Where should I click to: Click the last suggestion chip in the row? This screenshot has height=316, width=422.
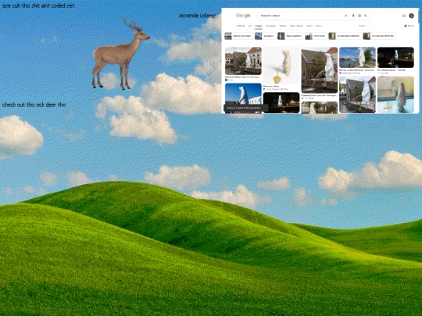pyautogui.click(x=379, y=36)
